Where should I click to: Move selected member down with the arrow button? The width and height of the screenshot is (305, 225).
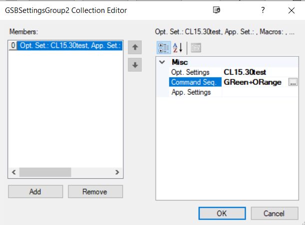coord(135,65)
